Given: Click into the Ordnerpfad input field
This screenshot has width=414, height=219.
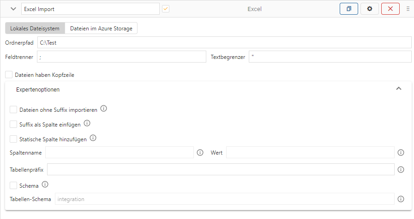Looking at the screenshot, I should 224,43.
